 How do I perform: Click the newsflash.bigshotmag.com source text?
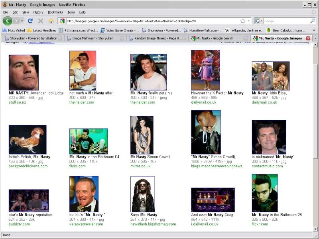click(x=153, y=224)
